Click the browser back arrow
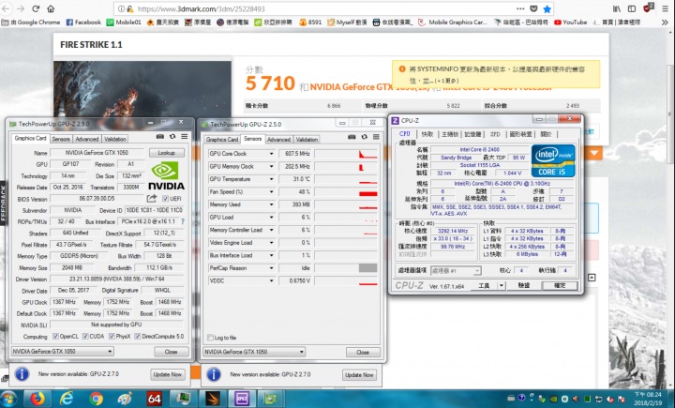The image size is (675, 408). pyautogui.click(x=7, y=8)
